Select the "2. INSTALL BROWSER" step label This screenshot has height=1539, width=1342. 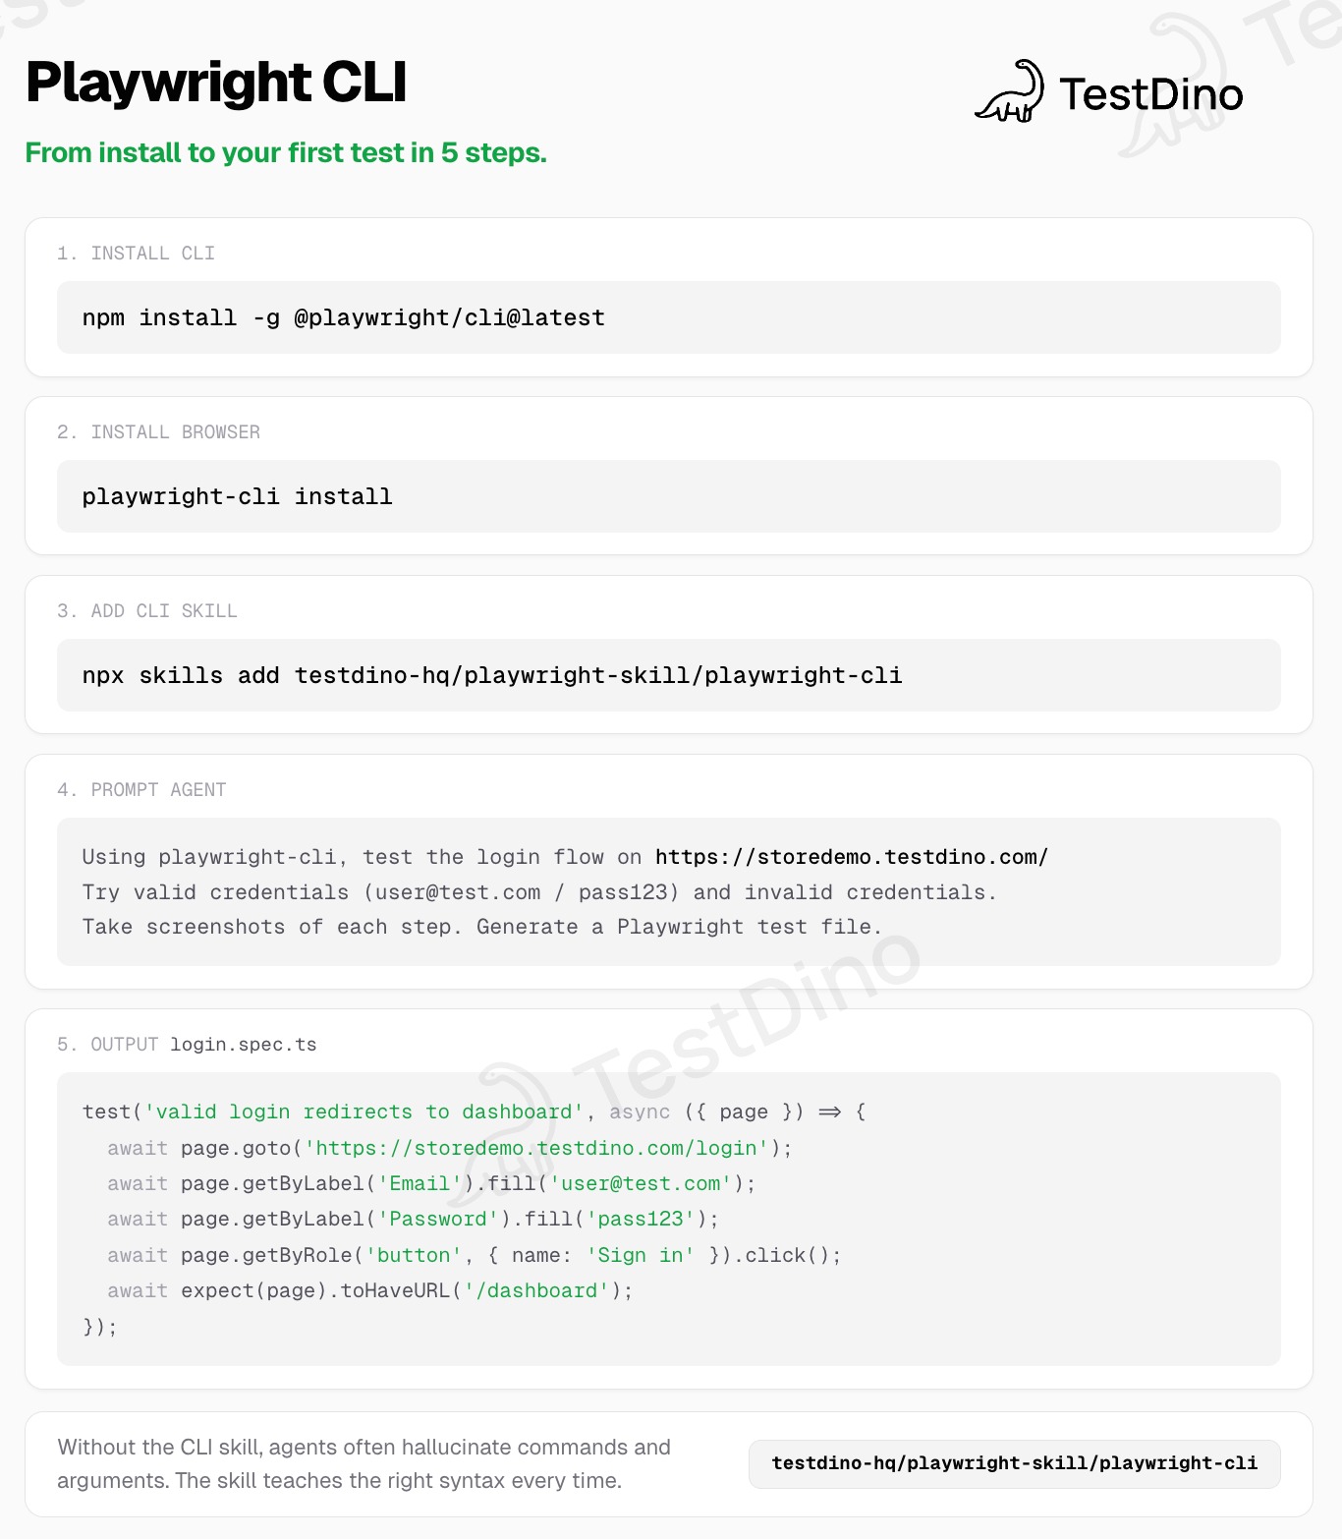pyautogui.click(x=158, y=432)
